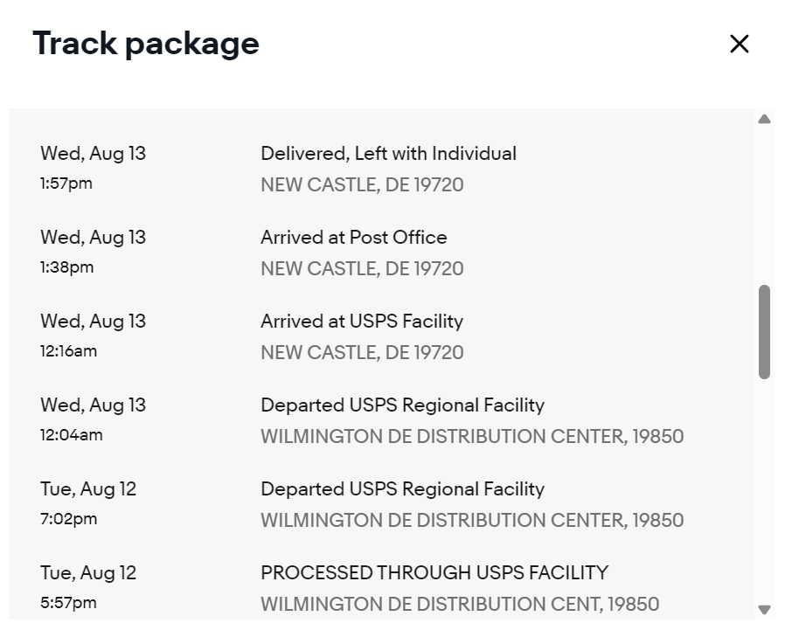785x630 pixels.
Task: Click the PROCESSED THROUGH USPS FACILITY entry
Action: (x=434, y=573)
